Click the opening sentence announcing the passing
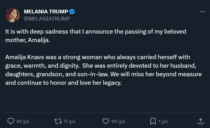This screenshot has width=210, height=128. [96, 32]
